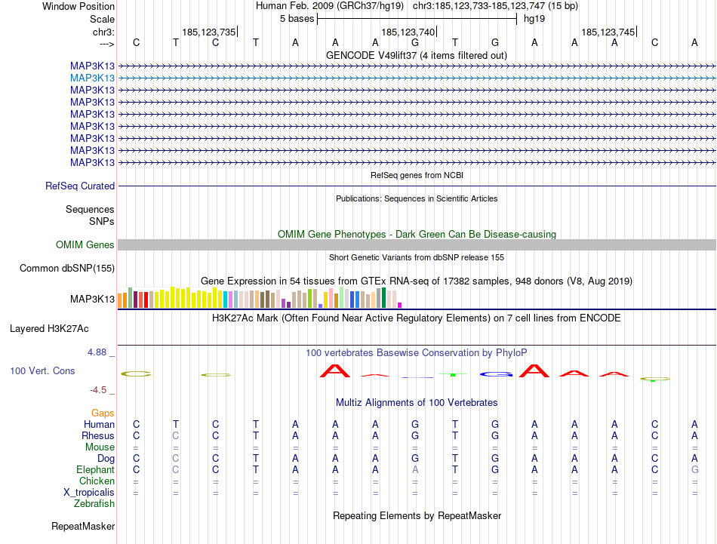Click the green T logo in PhyloP track

tap(453, 374)
